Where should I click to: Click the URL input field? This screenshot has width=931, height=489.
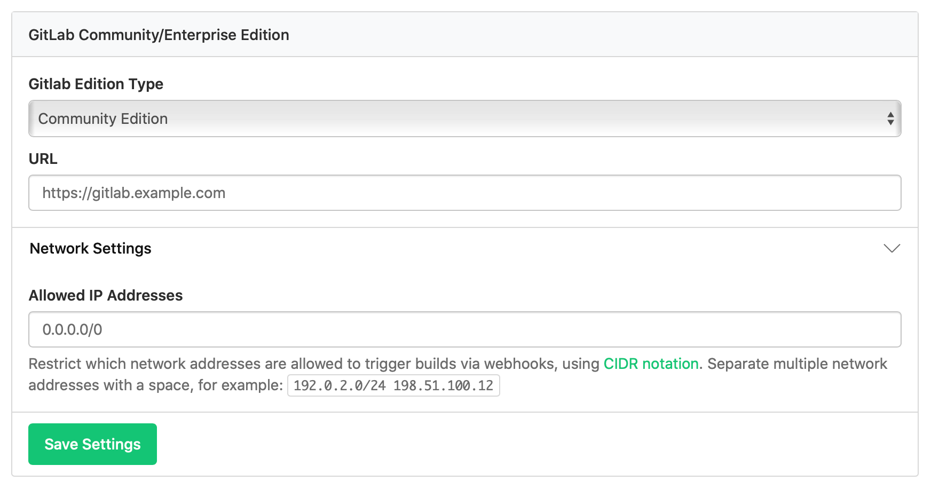click(464, 193)
